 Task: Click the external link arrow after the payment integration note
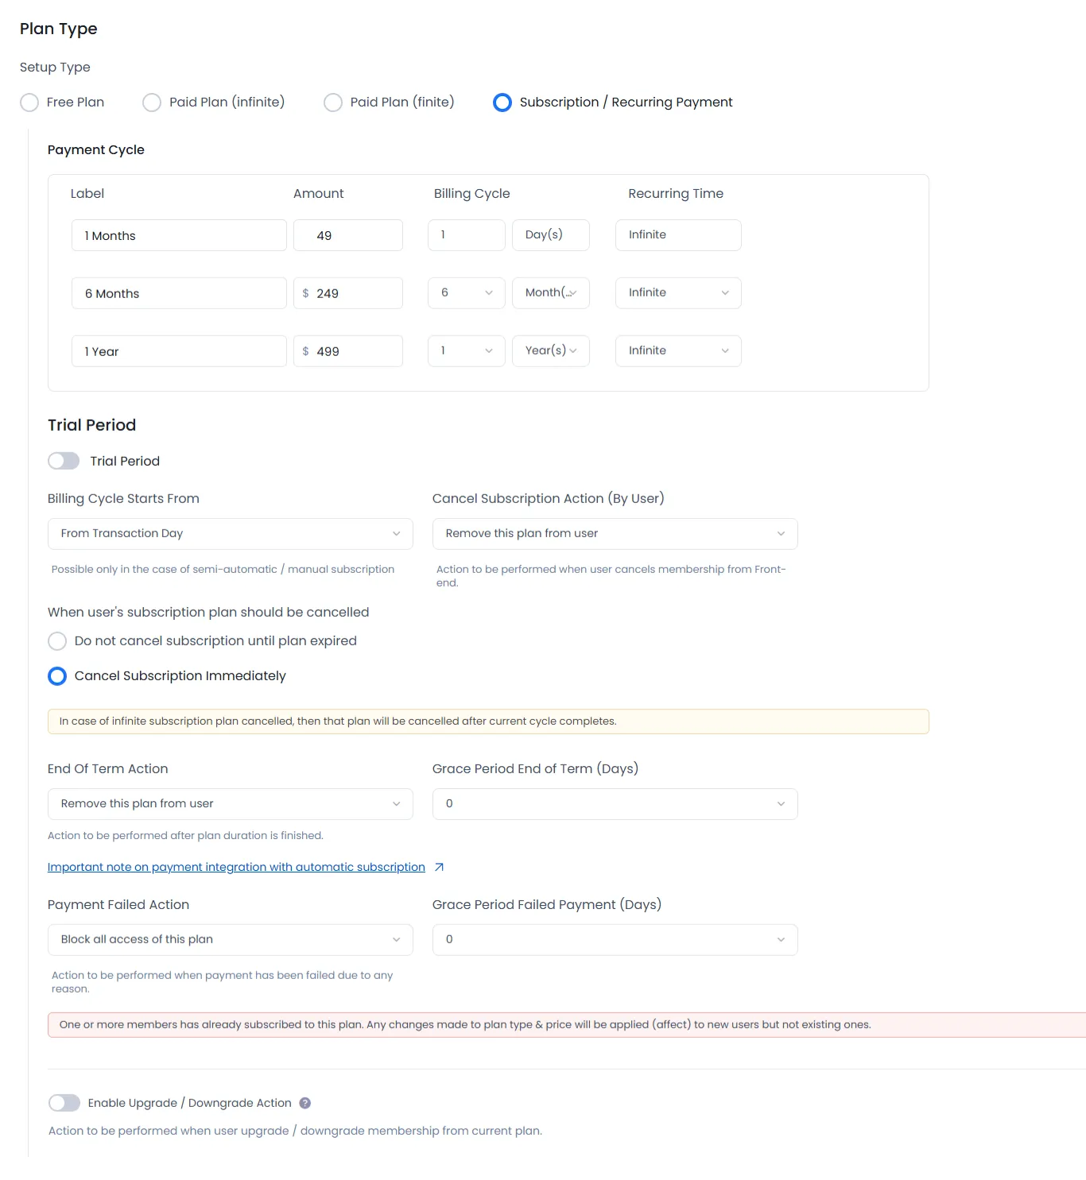(x=438, y=867)
